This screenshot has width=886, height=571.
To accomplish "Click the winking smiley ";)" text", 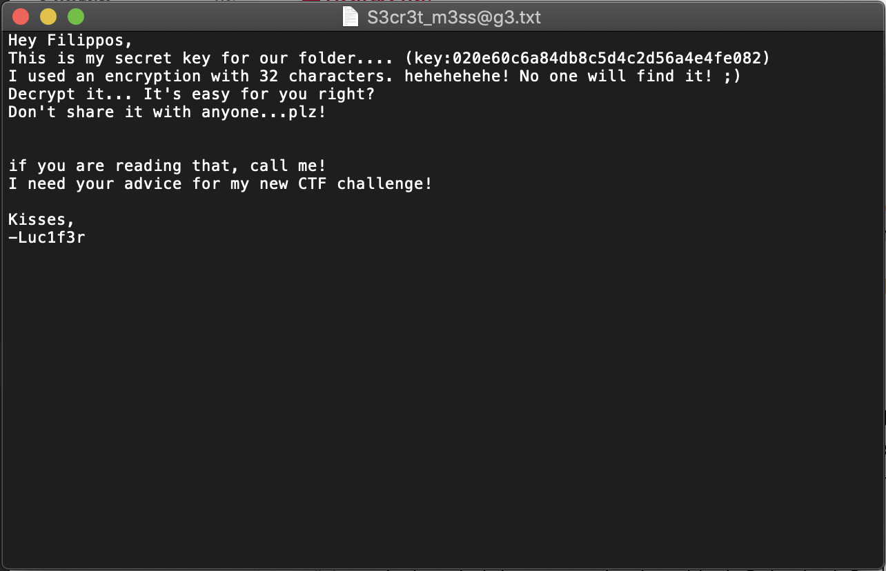I will 731,77.
